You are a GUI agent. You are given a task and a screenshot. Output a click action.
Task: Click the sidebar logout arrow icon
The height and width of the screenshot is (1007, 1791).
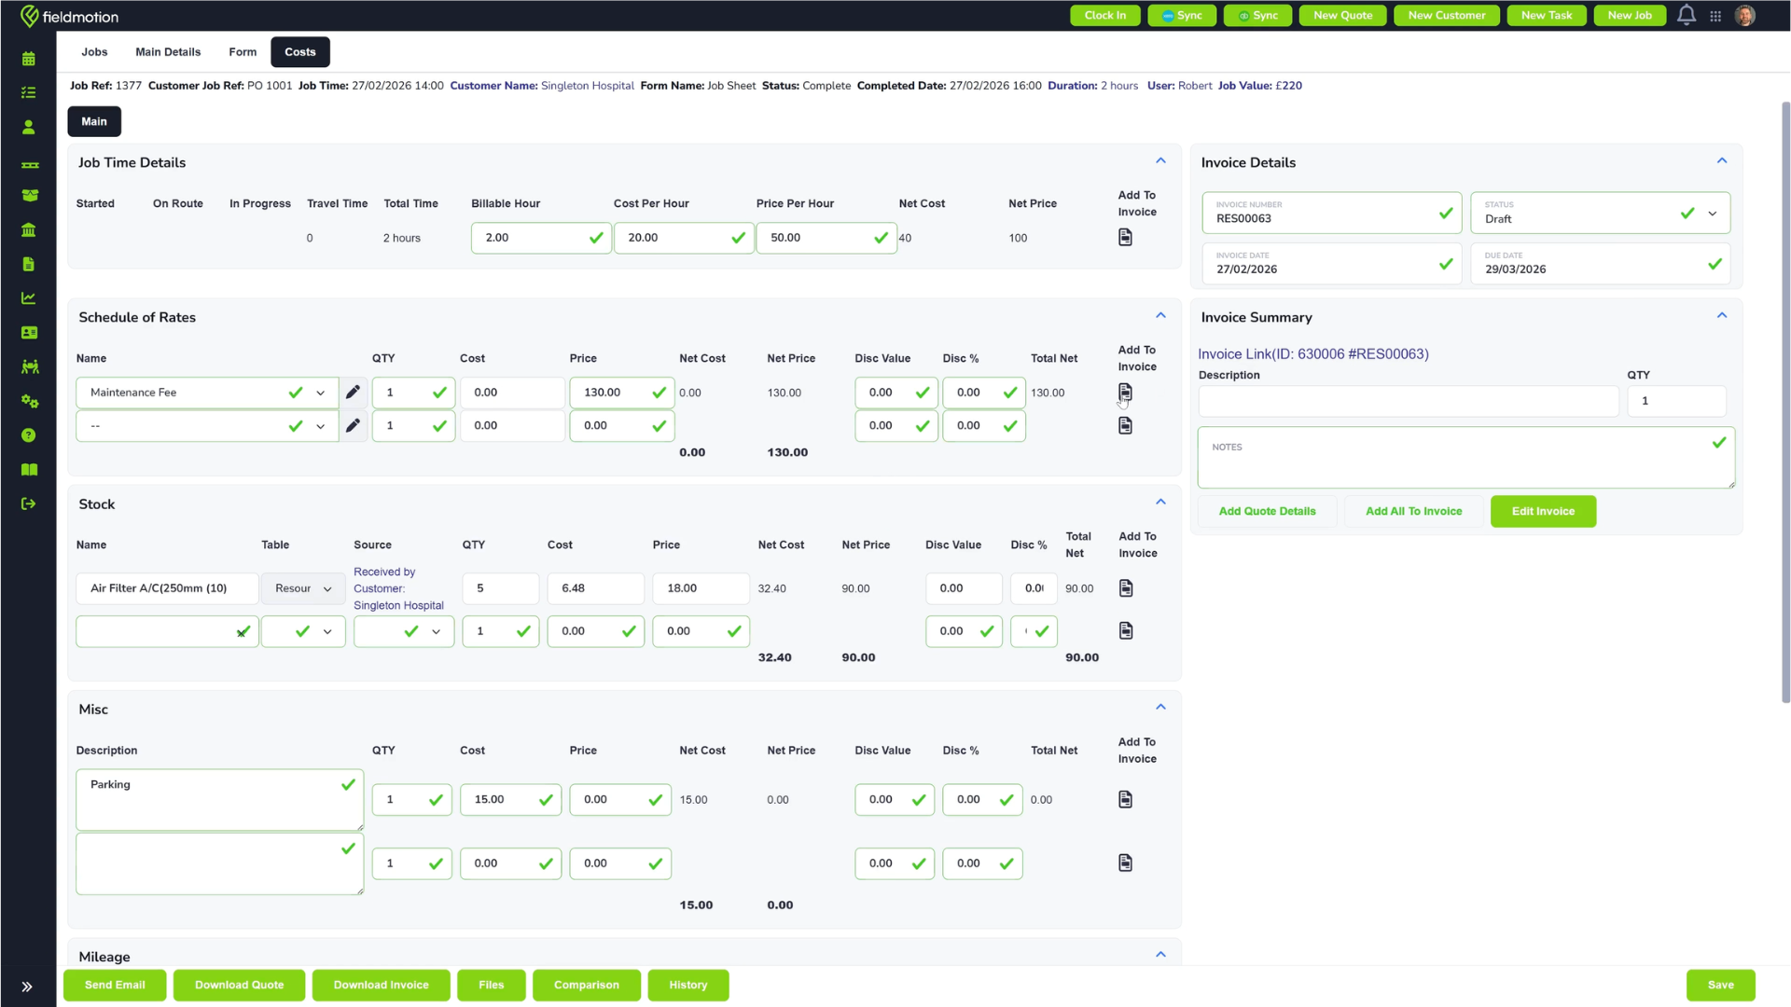point(29,504)
